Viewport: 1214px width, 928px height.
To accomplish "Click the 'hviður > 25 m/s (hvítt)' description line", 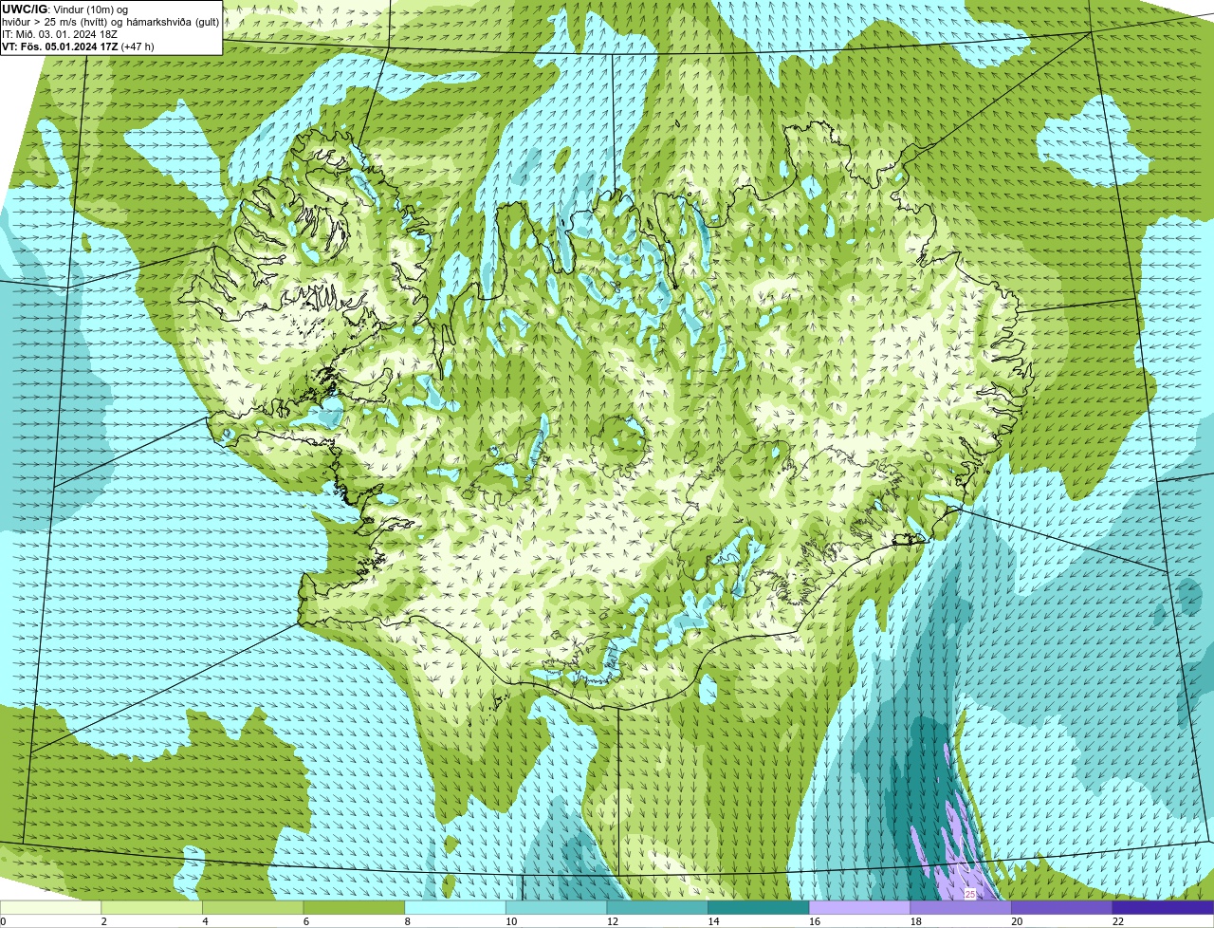I will (110, 22).
